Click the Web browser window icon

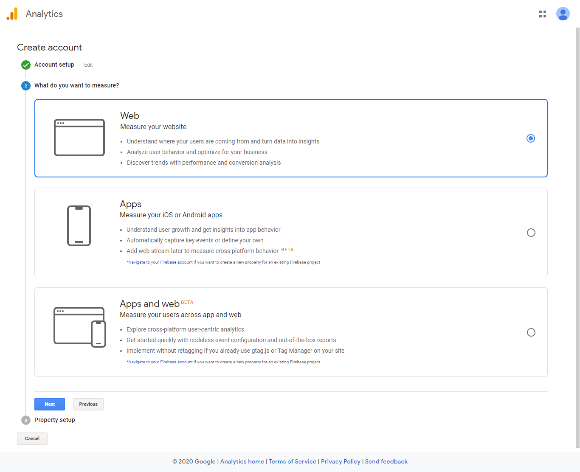coord(79,138)
